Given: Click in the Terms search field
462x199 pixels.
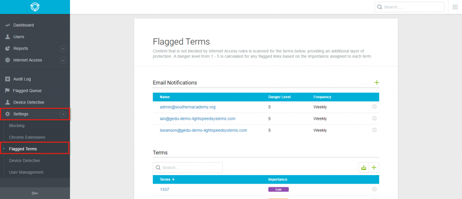Looking at the screenshot, I should pyautogui.click(x=188, y=167).
